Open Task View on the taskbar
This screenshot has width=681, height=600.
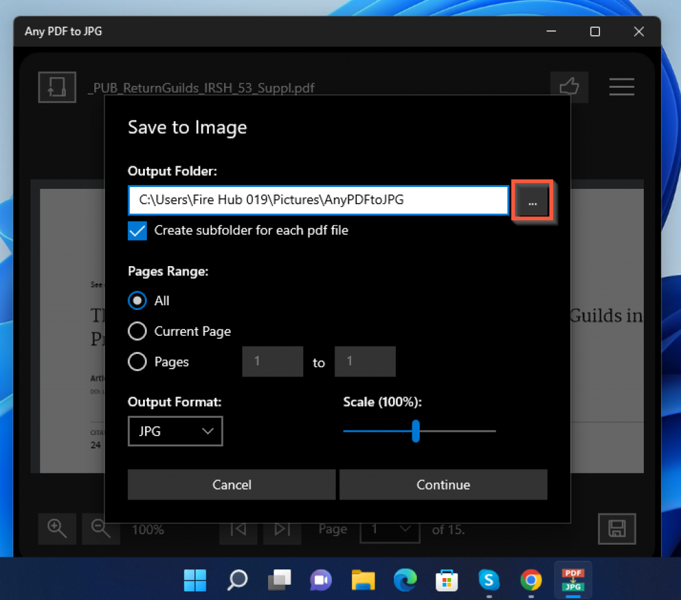[279, 580]
